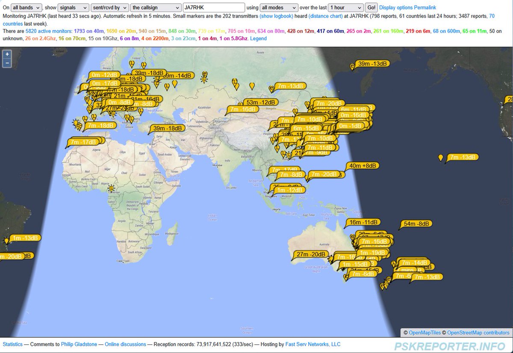Click the pin beside the Pacific 7m -13dB label

tap(441, 158)
